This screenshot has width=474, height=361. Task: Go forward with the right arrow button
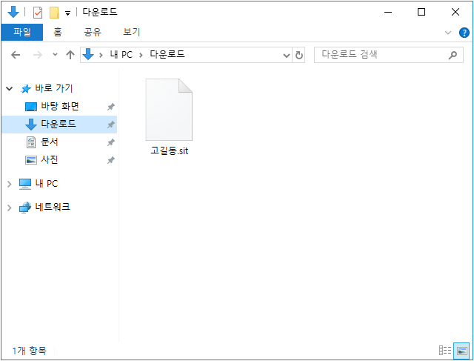point(38,55)
